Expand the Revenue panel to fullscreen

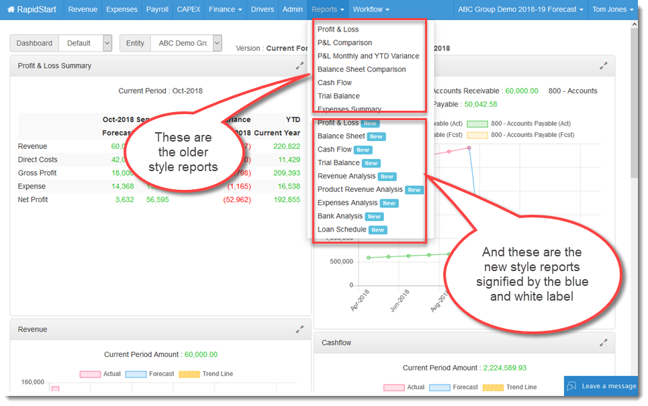click(x=299, y=329)
